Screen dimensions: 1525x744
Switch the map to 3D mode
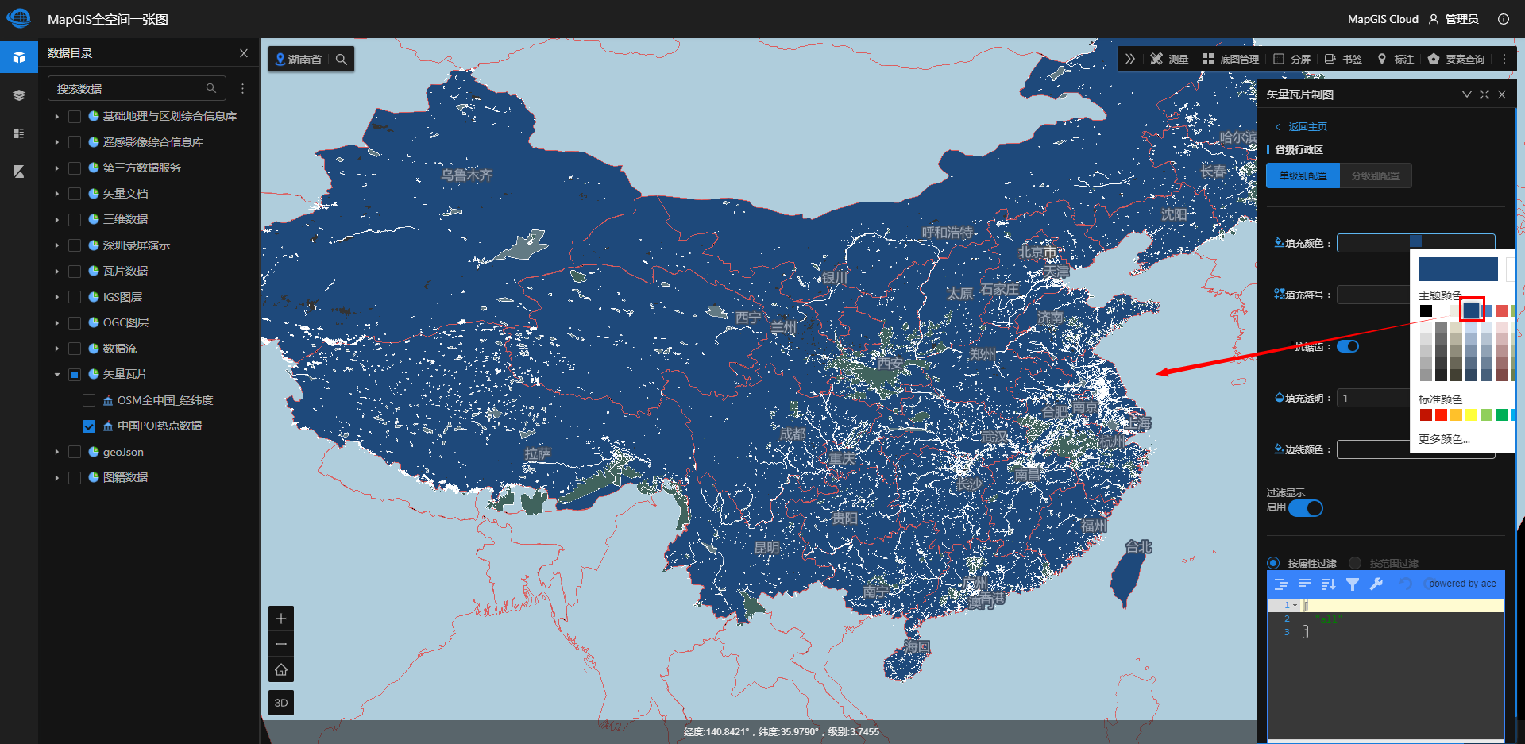[x=281, y=703]
